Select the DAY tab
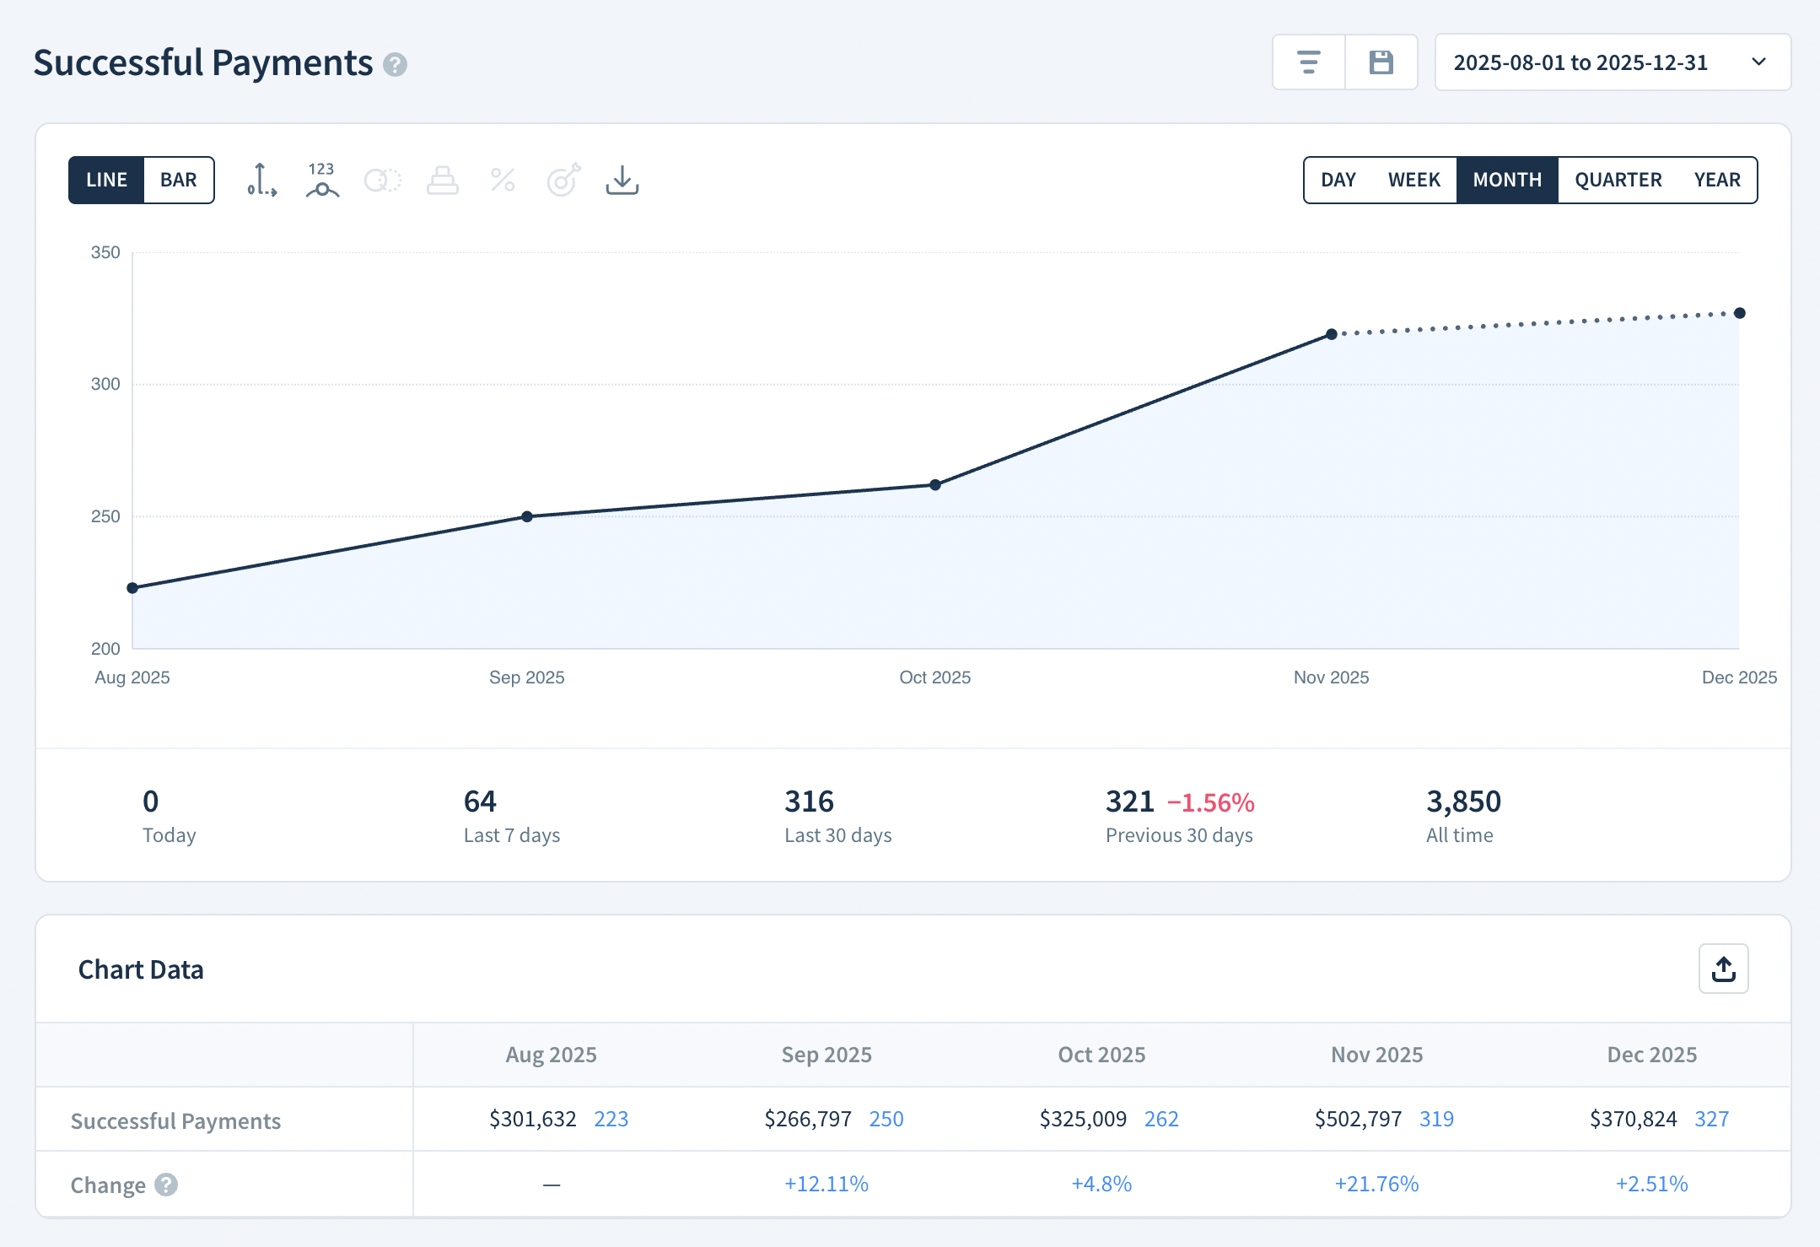Image resolution: width=1820 pixels, height=1247 pixels. pyautogui.click(x=1338, y=180)
